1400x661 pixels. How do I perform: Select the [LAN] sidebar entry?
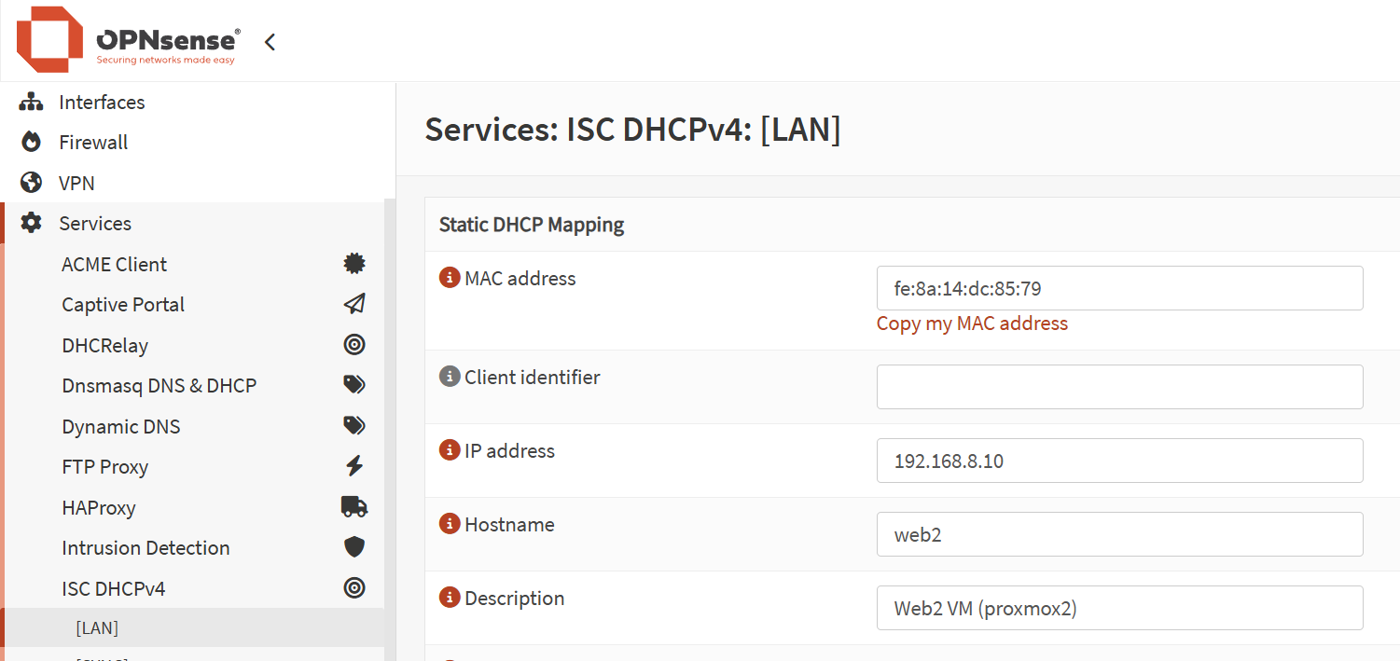(97, 628)
